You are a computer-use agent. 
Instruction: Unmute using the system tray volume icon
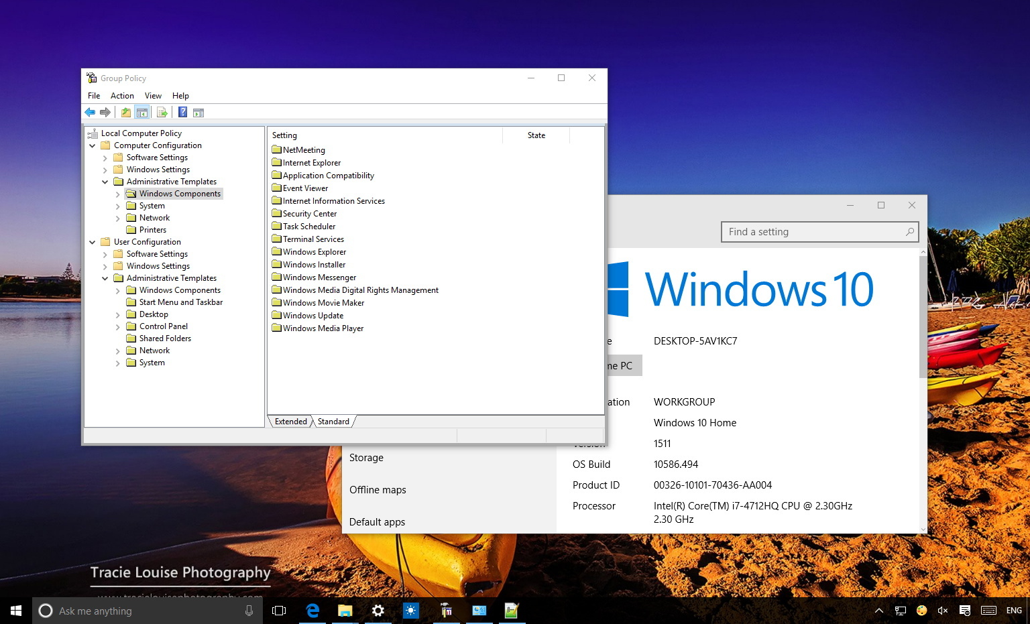click(x=942, y=611)
